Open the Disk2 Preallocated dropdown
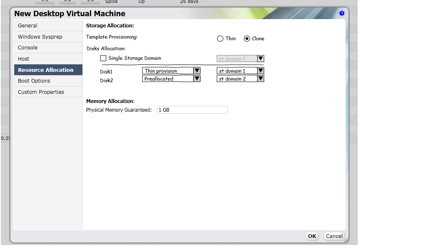Screen dimensions: 426x245 171,78
